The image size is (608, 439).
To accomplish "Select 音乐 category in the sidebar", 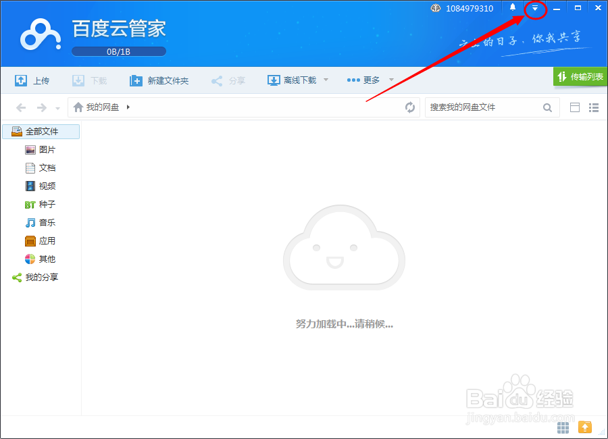I will (41, 223).
